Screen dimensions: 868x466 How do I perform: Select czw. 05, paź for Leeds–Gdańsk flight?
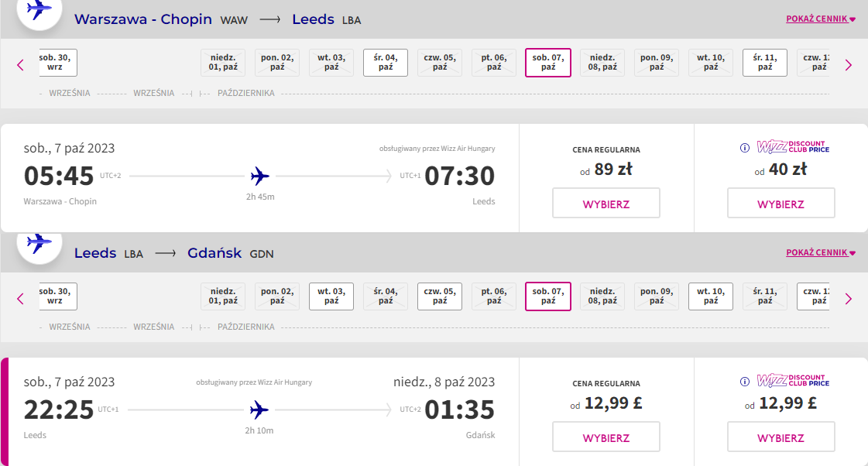440,296
